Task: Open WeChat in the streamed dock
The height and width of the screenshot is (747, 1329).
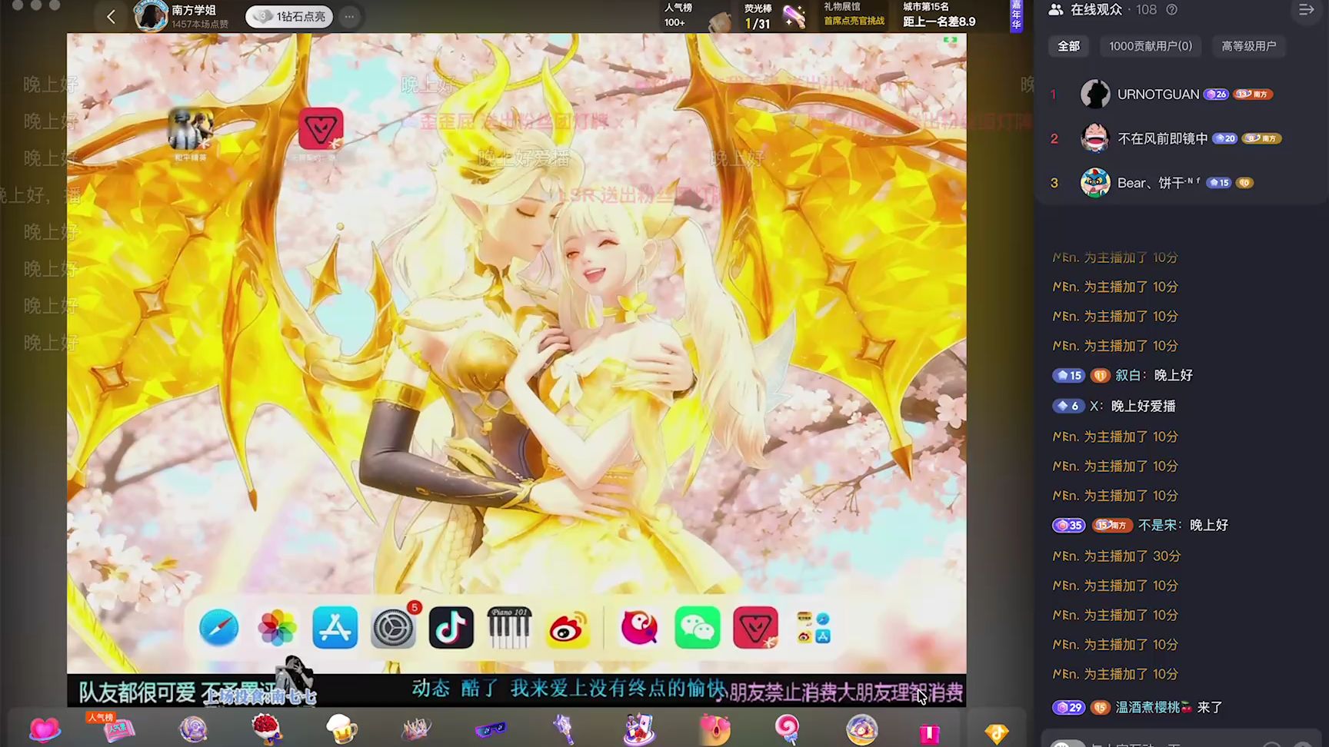Action: click(x=698, y=628)
